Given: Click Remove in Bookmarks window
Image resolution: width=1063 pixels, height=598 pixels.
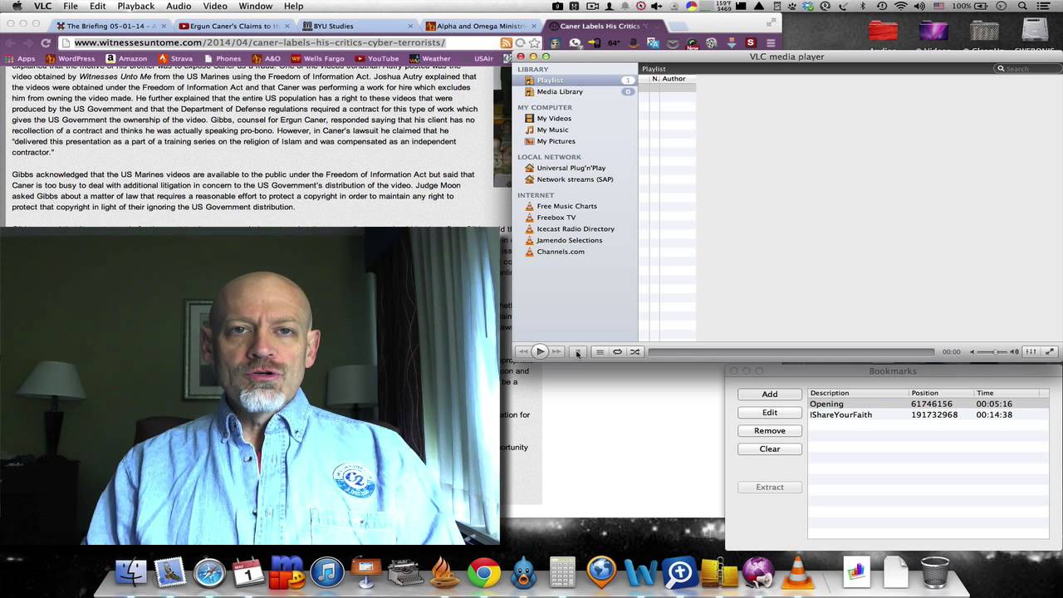Looking at the screenshot, I should (770, 431).
